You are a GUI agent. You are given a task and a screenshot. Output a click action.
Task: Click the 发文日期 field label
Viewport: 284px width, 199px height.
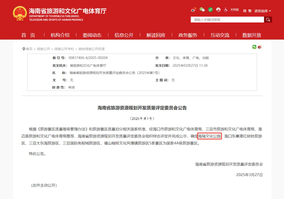[x=163, y=66]
